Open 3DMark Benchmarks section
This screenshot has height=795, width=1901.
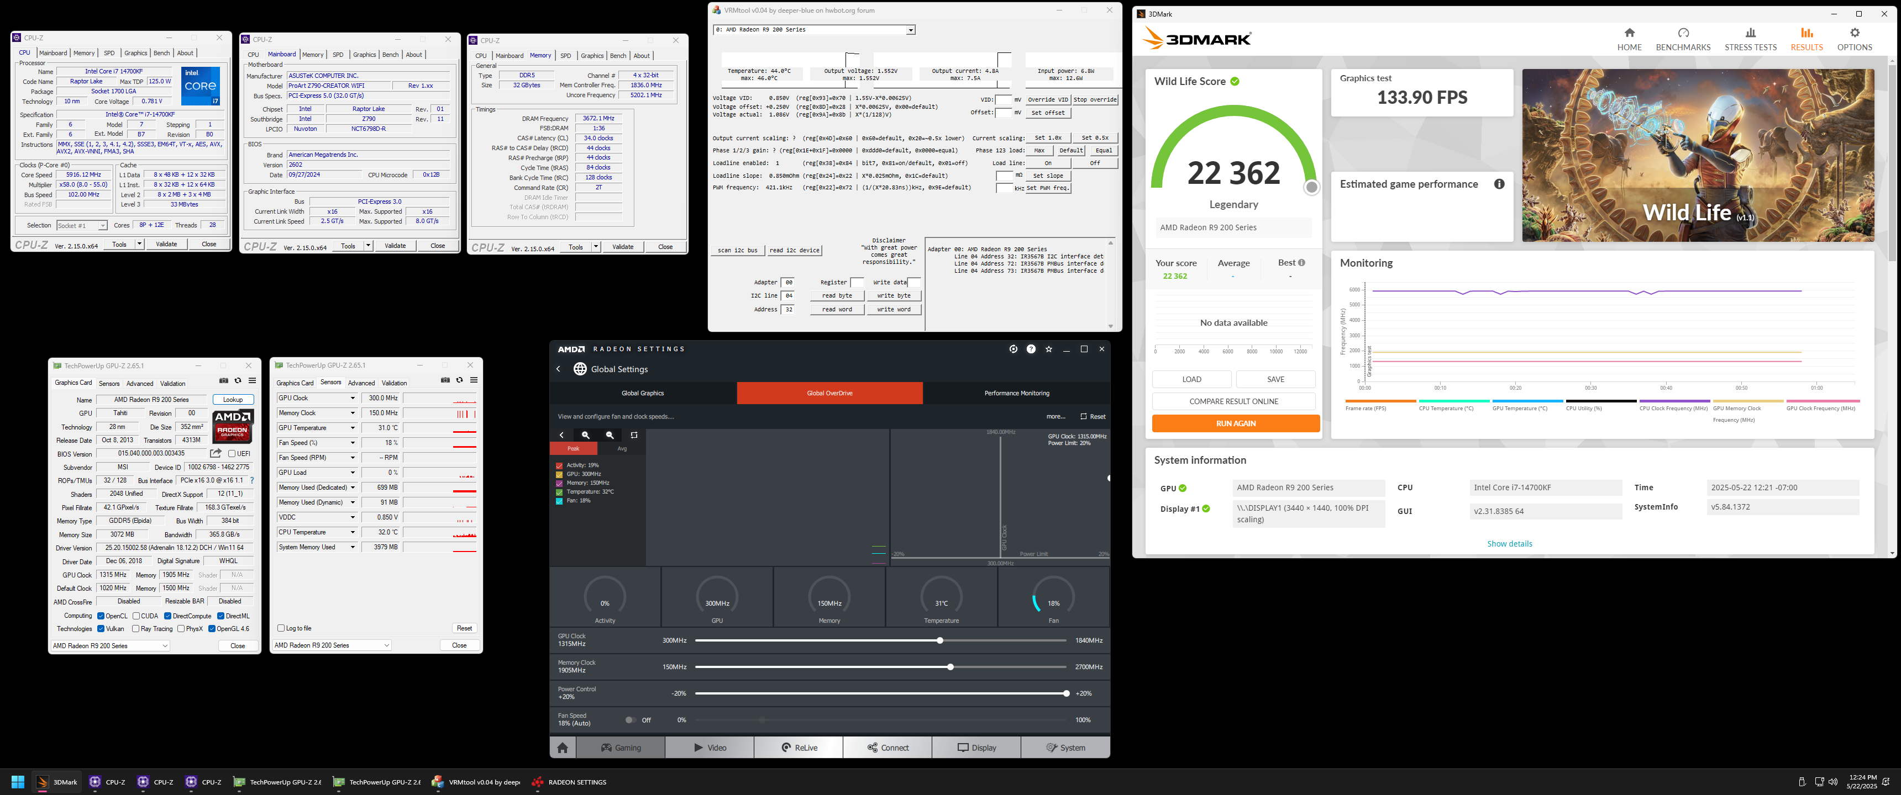tap(1683, 39)
